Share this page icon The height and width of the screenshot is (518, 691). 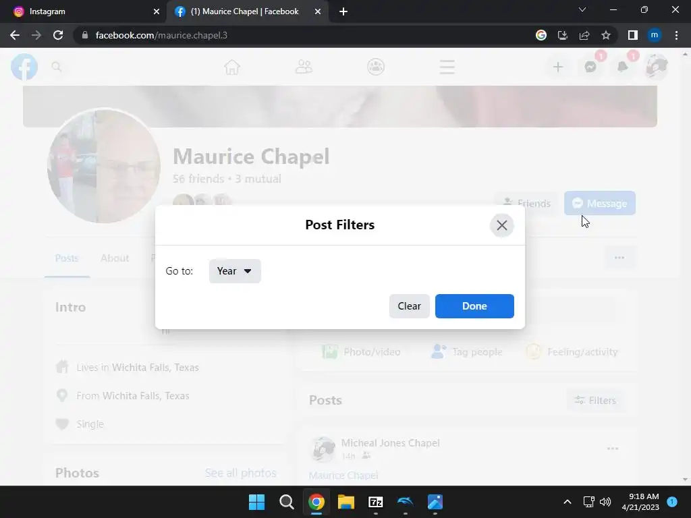(x=584, y=35)
